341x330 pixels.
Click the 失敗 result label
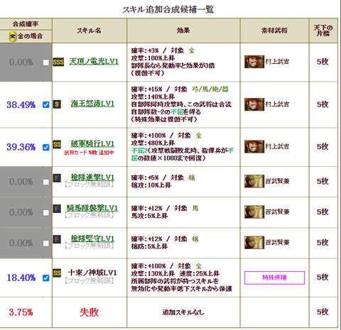pos(89,312)
